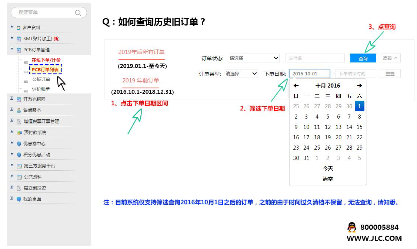Click 今天 in the date picker

[x=328, y=168]
